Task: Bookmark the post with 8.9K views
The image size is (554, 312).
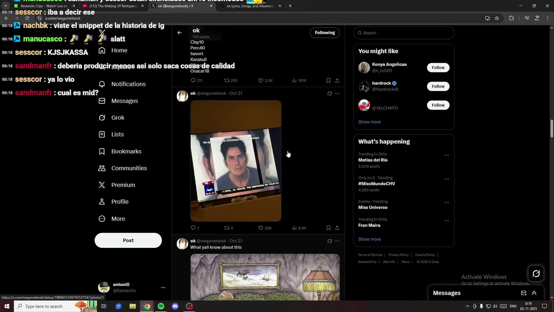Action: pos(329,228)
